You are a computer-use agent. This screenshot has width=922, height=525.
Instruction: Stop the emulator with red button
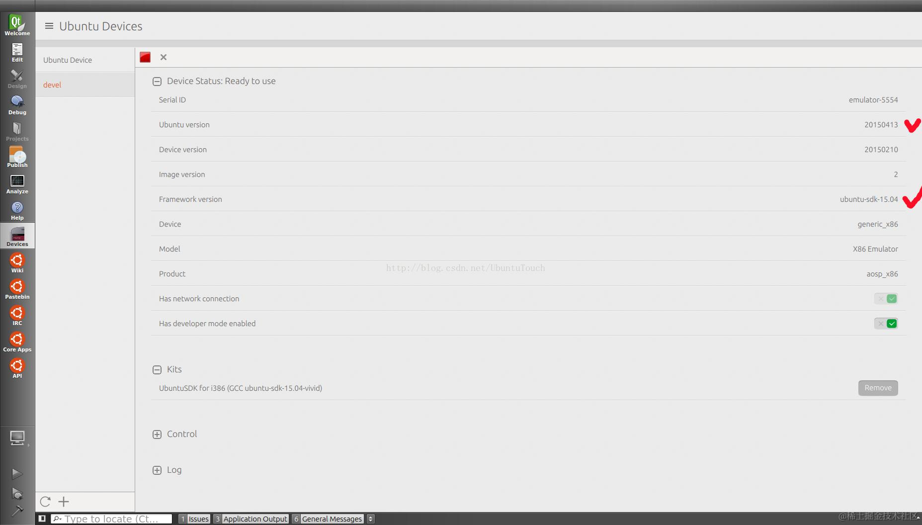145,57
